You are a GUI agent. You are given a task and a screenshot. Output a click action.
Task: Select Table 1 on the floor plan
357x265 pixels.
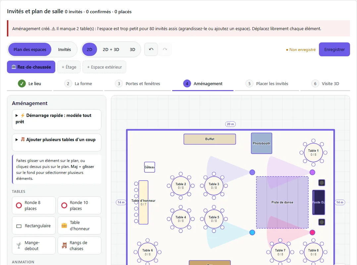tap(313, 152)
